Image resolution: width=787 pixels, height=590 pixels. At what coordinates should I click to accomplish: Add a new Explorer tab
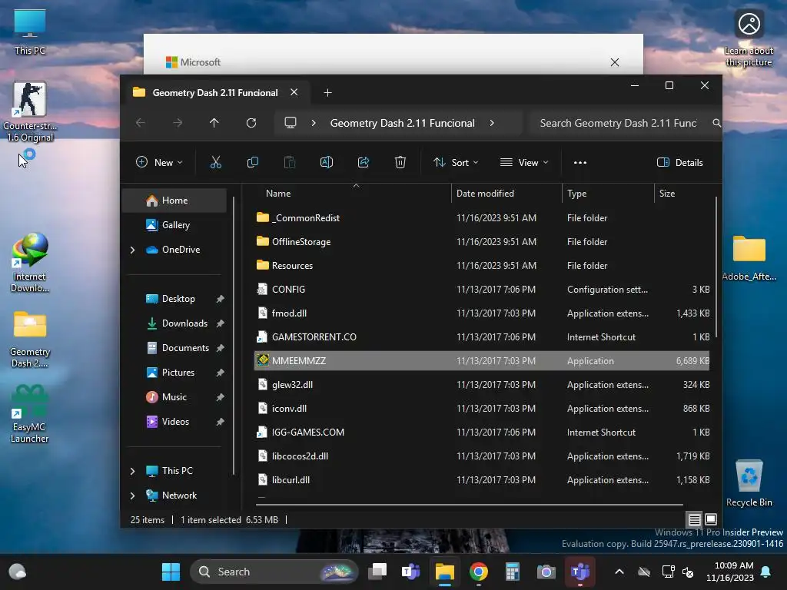point(327,92)
